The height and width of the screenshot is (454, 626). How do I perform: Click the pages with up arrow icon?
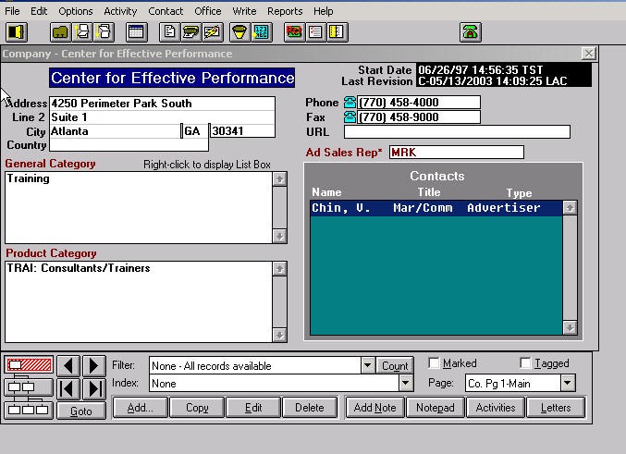click(82, 32)
